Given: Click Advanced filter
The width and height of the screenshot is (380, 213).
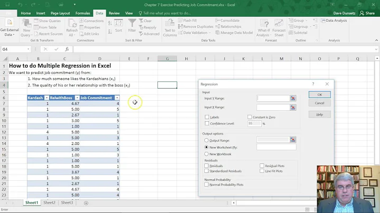Looking at the screenshot, I should (149, 34).
